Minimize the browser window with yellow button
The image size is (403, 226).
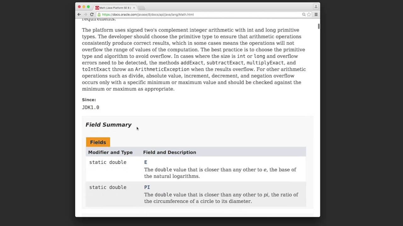(x=84, y=7)
